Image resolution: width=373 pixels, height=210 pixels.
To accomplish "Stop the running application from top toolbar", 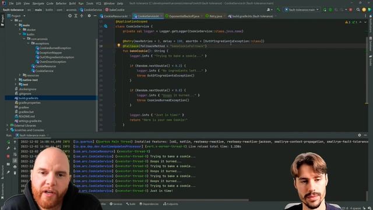I will (x=351, y=10).
